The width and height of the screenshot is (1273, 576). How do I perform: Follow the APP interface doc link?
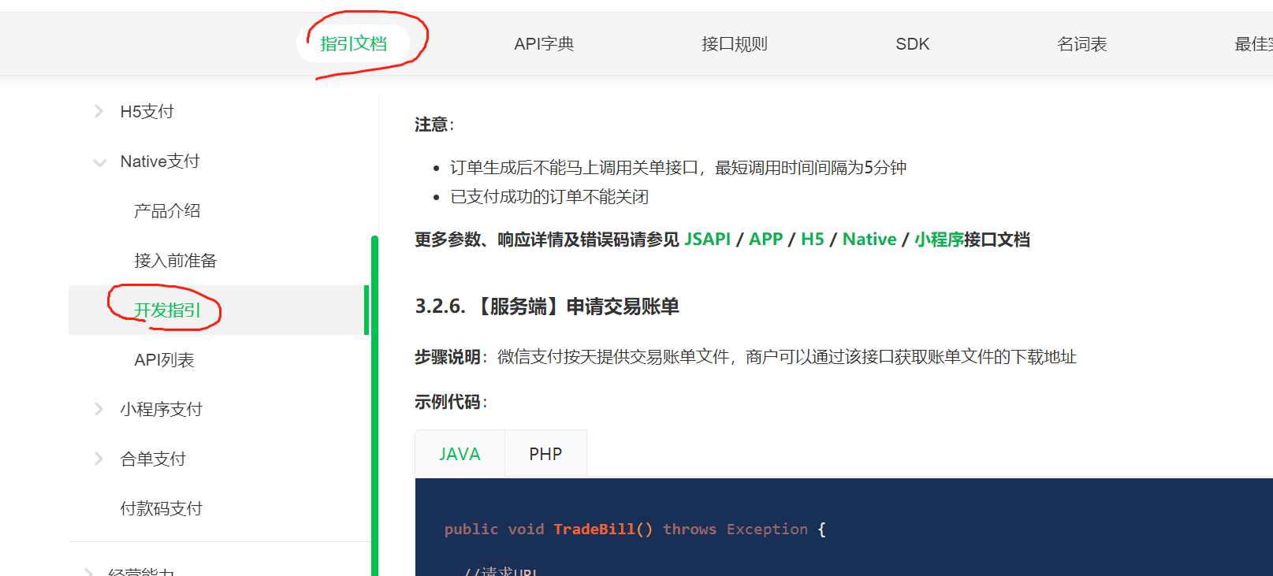click(765, 239)
